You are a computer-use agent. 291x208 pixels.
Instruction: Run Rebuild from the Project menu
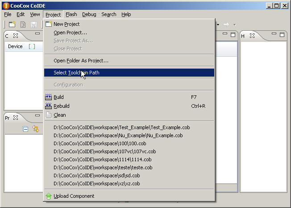pyautogui.click(x=129, y=106)
